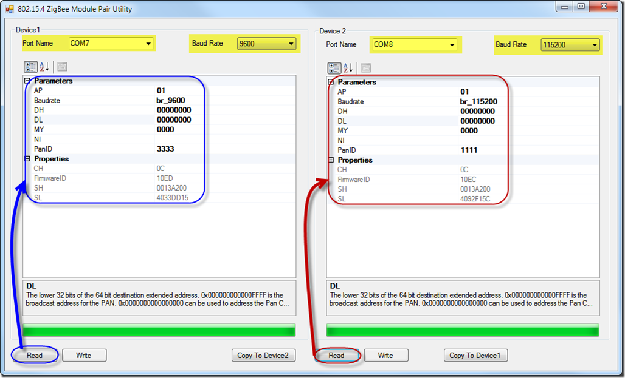Viewport: 625px width, 378px height.
Task: Select Baudrate value br_115200 in Device 2
Action: click(x=478, y=101)
